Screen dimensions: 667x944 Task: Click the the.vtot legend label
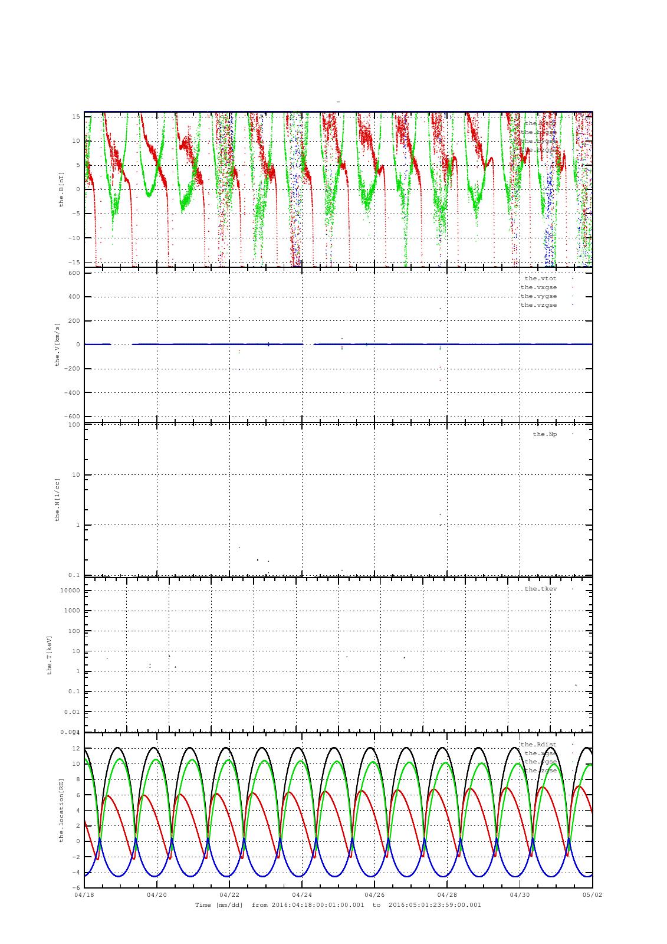[540, 278]
